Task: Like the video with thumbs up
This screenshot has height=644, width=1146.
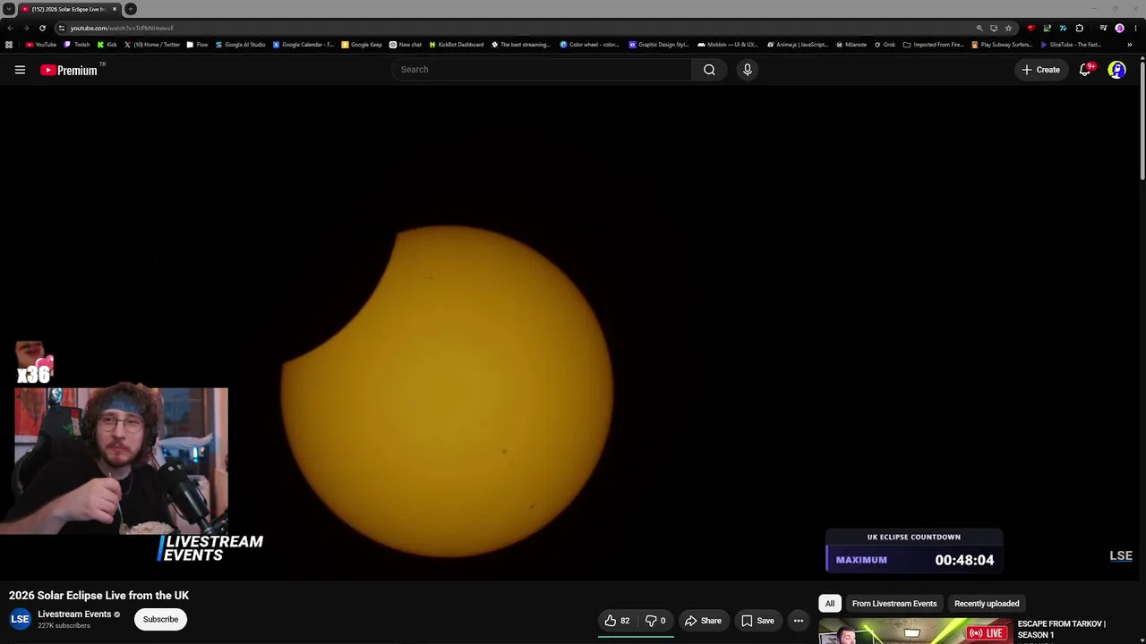Action: (618, 621)
